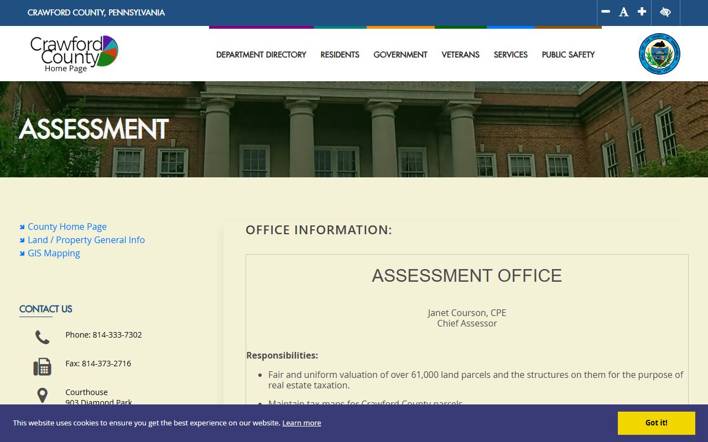This screenshot has height=442, width=708.
Task: Click Janet Courson, CPE name text
Action: [x=467, y=313]
